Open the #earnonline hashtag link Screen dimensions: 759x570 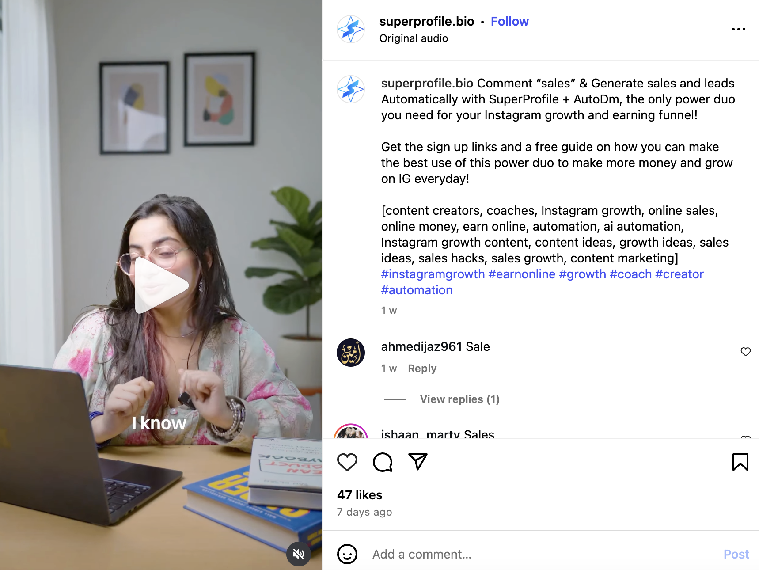click(x=522, y=274)
